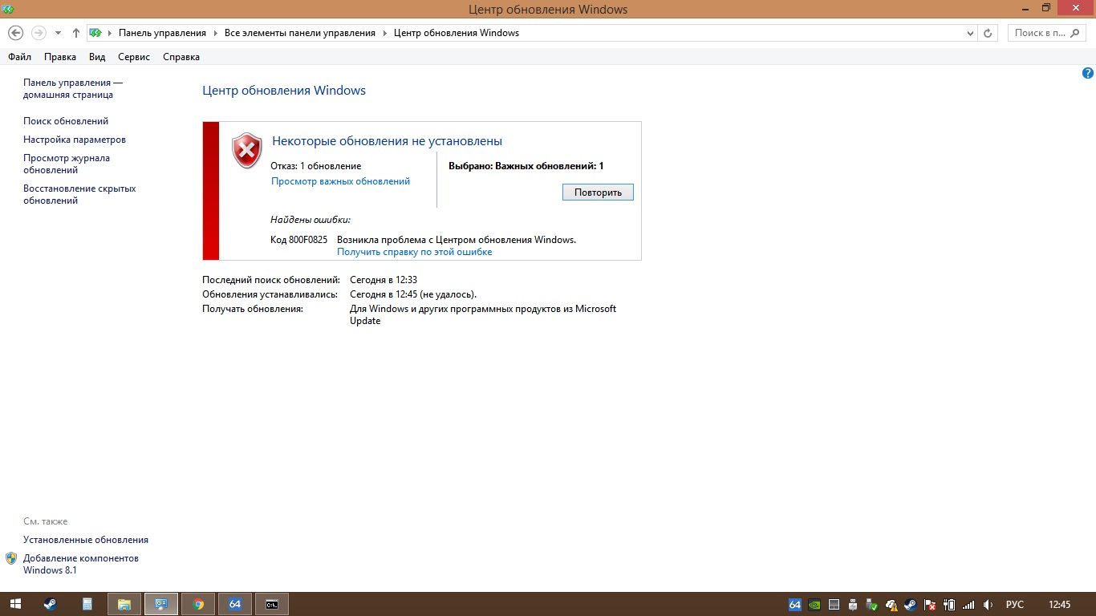Open the Windows Start button
This screenshot has width=1096, height=616.
point(15,604)
